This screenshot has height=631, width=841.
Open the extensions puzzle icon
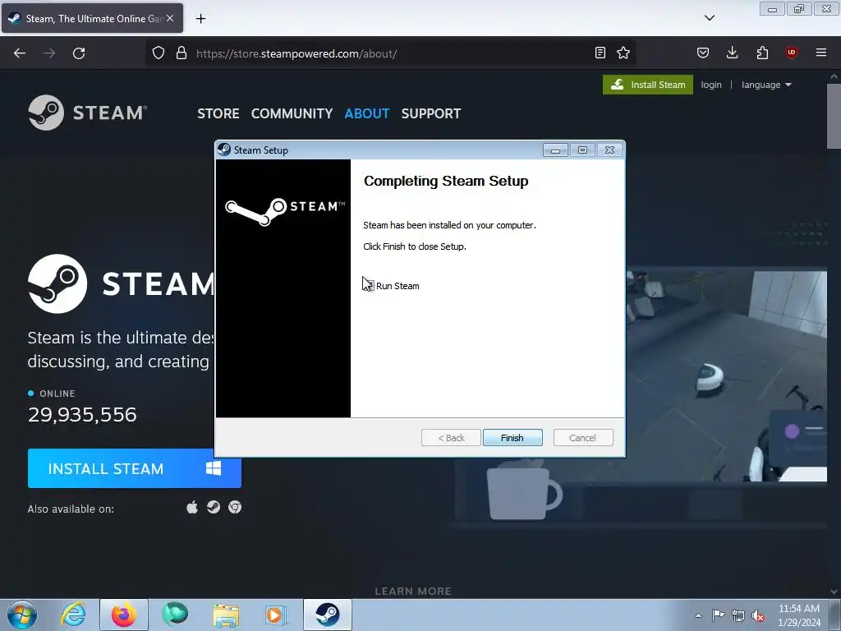762,53
